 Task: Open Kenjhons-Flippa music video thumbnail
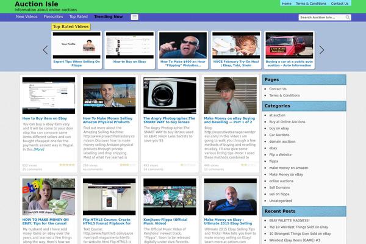click(x=170, y=197)
